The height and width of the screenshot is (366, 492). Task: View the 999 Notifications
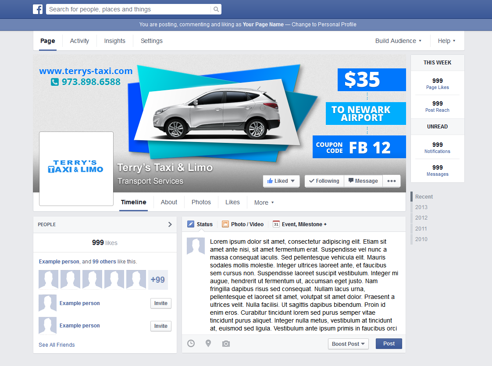[x=437, y=147]
